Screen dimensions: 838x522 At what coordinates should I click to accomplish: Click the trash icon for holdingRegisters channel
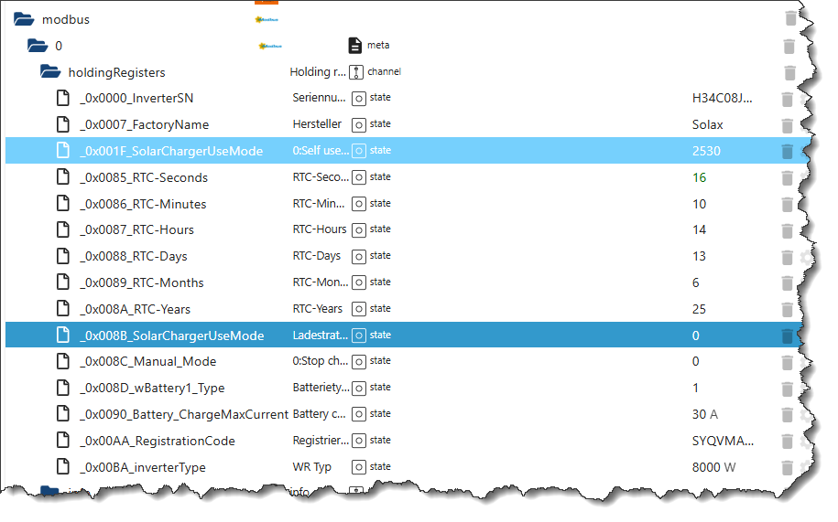click(x=790, y=72)
